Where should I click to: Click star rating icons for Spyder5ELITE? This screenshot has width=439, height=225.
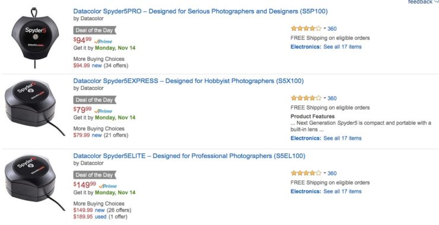[306, 173]
